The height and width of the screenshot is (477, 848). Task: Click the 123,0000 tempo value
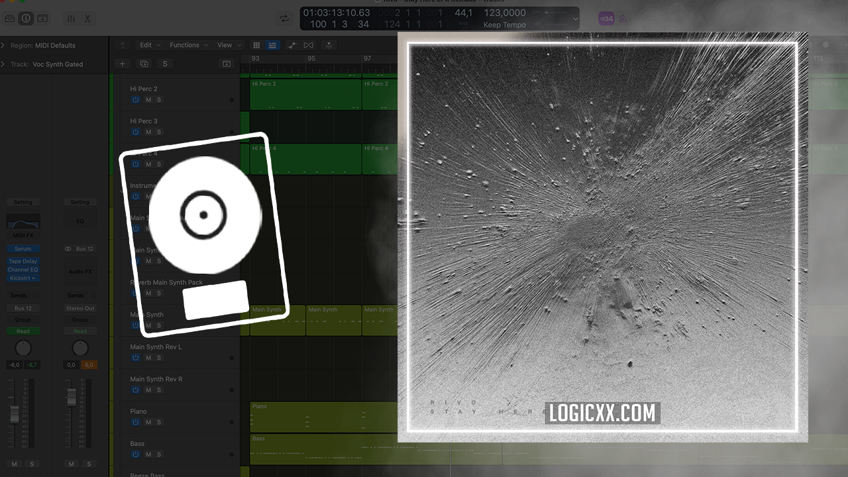tap(505, 13)
